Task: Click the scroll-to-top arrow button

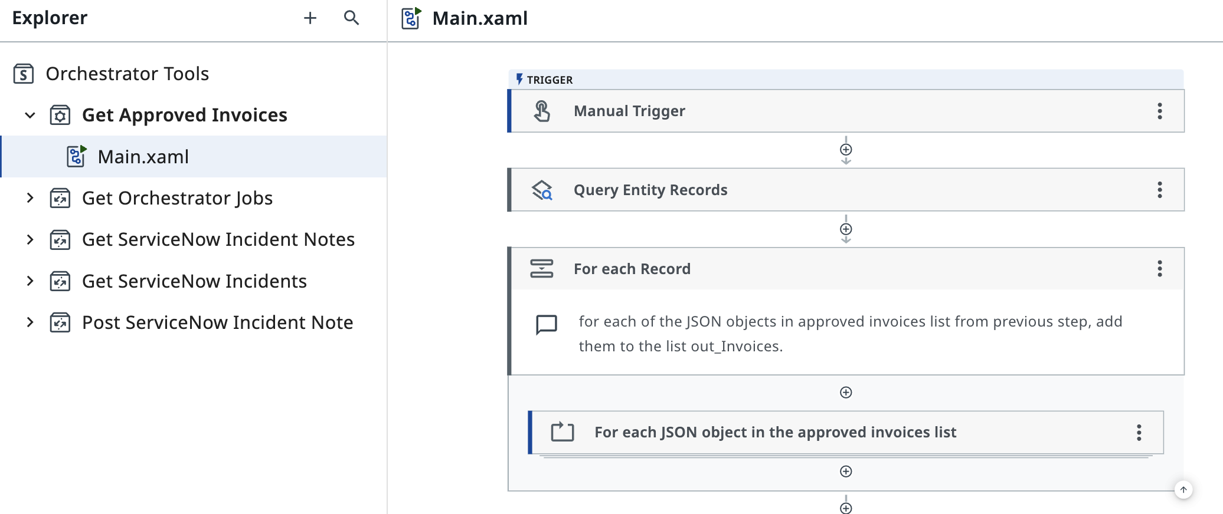Action: pos(1183,490)
